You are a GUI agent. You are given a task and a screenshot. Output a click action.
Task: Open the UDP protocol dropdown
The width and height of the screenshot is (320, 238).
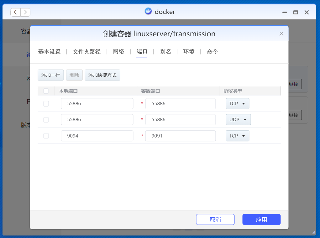tap(238, 120)
